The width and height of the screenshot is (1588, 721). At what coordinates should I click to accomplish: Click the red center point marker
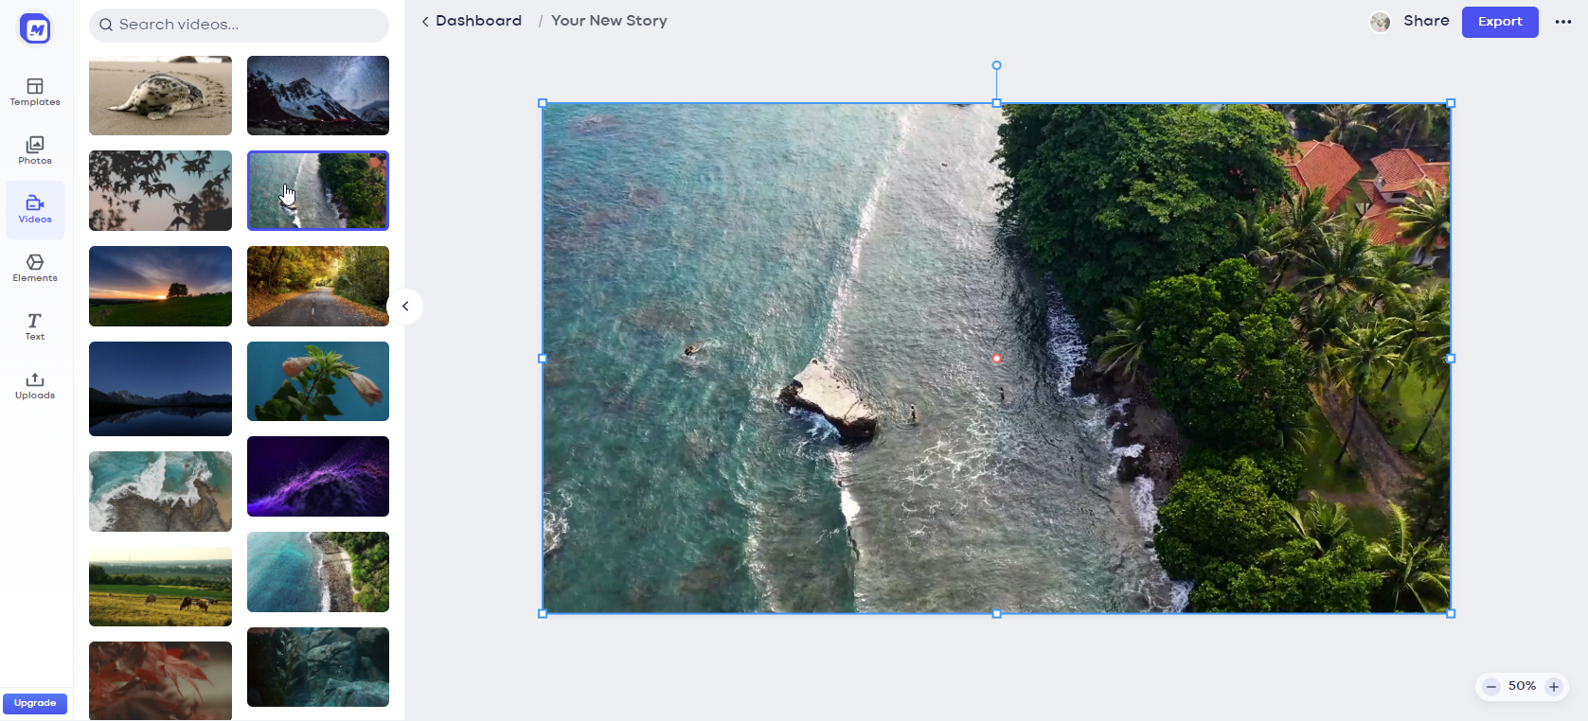996,359
